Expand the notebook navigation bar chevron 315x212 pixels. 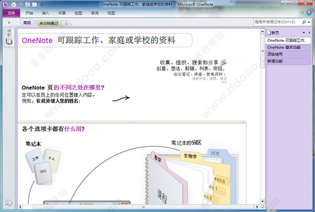pos(9,23)
